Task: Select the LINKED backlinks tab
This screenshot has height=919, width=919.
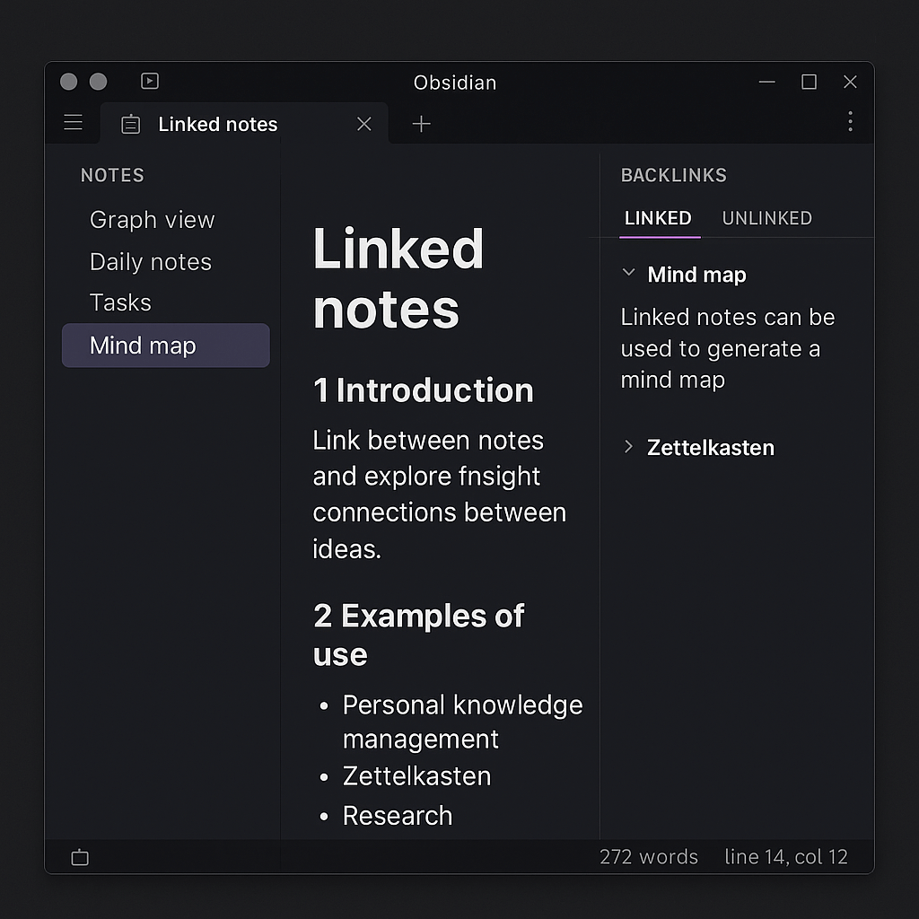Action: tap(658, 218)
